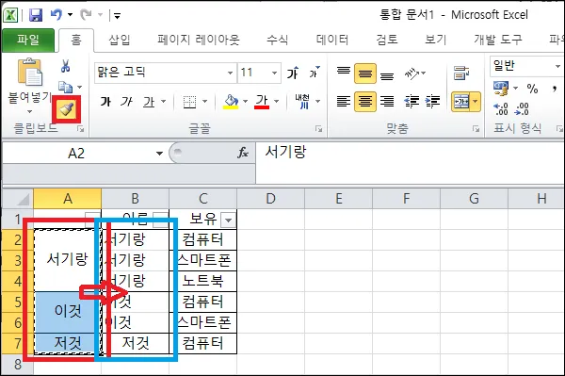Toggle bold 가 formatting

tap(105, 102)
